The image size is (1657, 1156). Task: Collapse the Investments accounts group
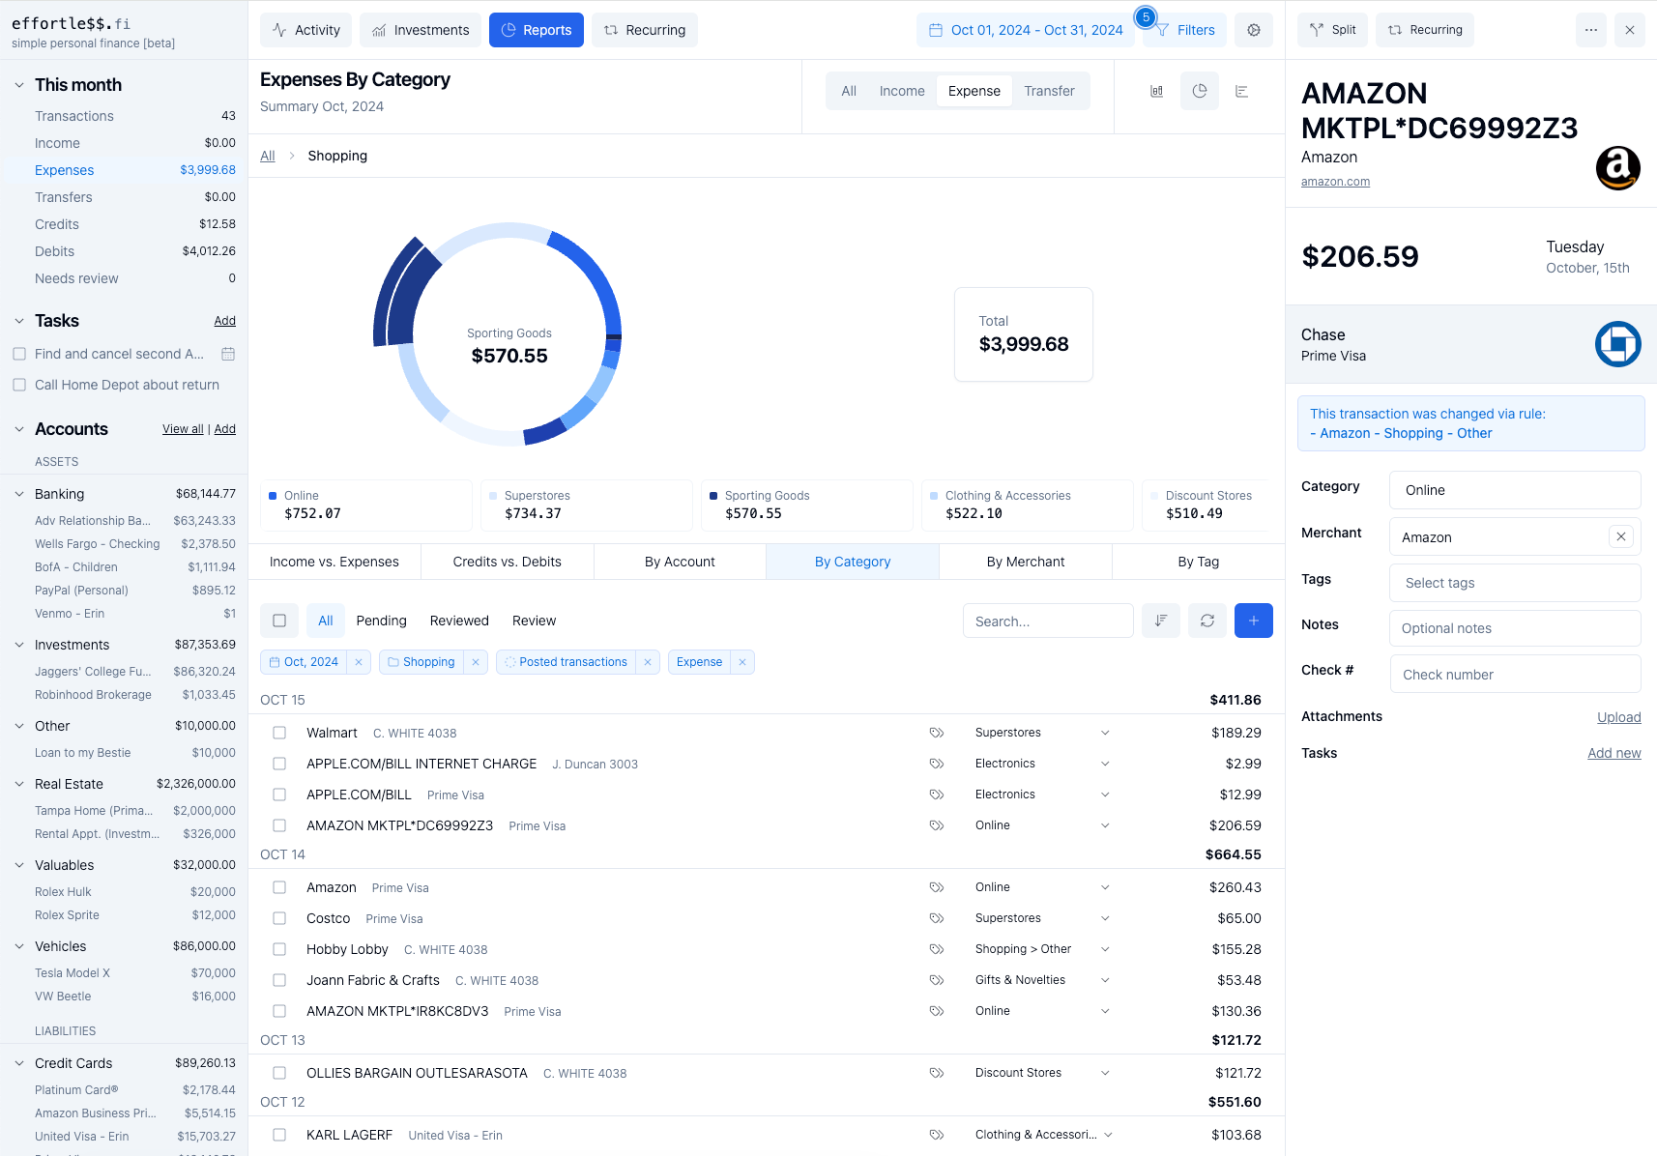[19, 645]
